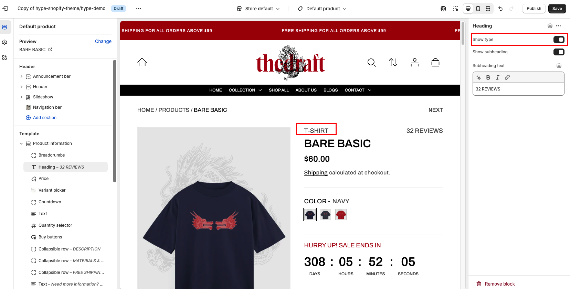Open the Store default dropdown

tap(258, 9)
